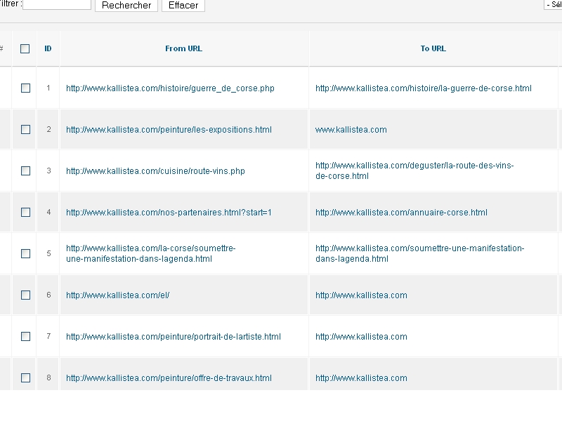
Task: Mark the checkbox for redirect ID 4
Action: [x=25, y=213]
